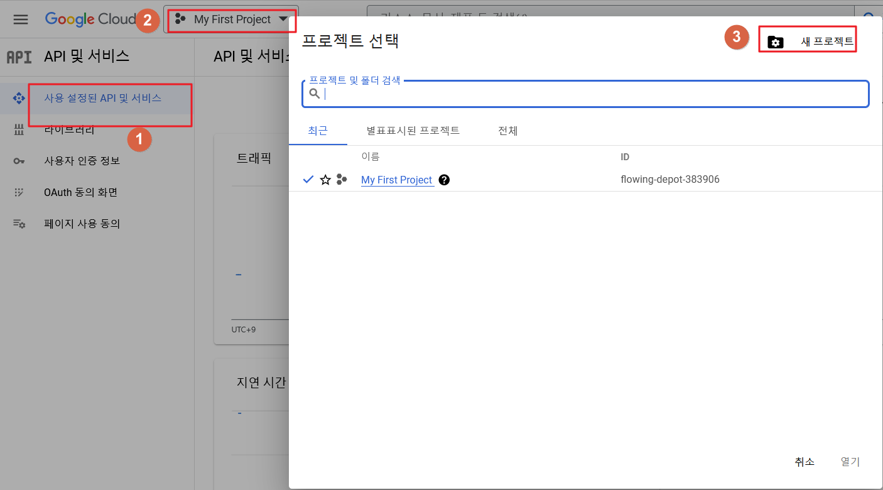Click the top search bar behind dialog
This screenshot has width=883, height=490.
pos(610,11)
